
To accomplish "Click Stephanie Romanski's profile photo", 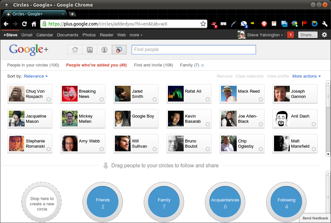I will click(17, 144).
